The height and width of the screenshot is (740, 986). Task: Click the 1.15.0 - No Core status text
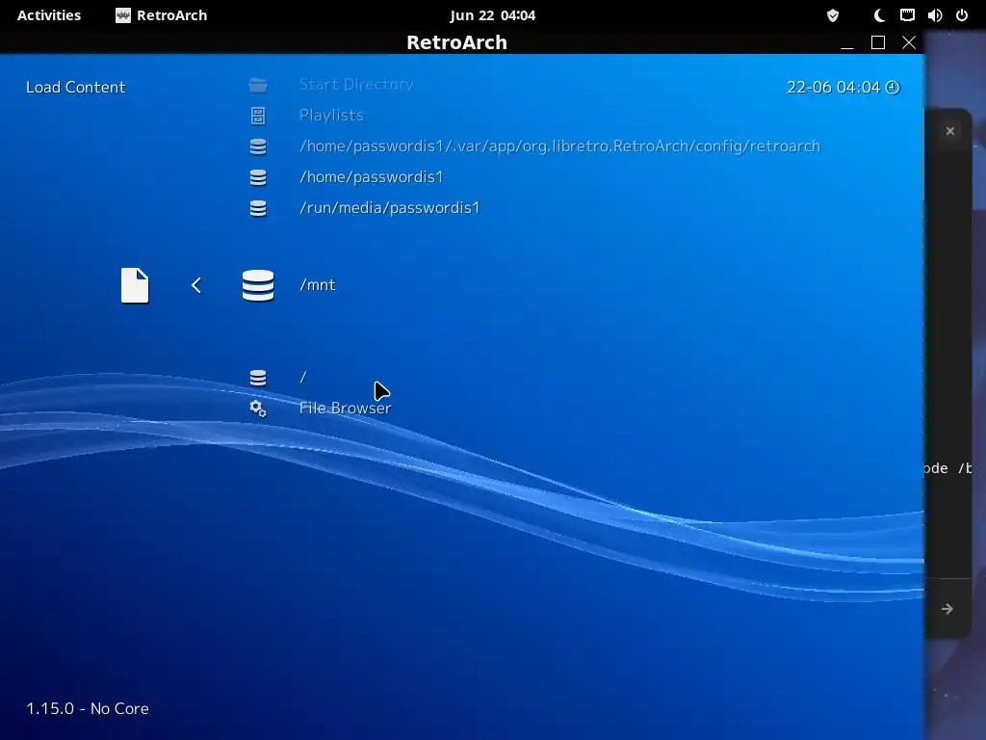88,708
